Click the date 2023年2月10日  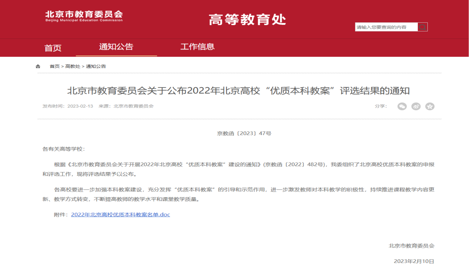[414, 261]
